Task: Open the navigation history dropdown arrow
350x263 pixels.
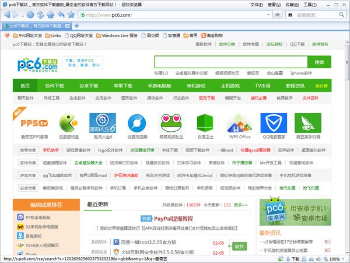Action: (22, 16)
